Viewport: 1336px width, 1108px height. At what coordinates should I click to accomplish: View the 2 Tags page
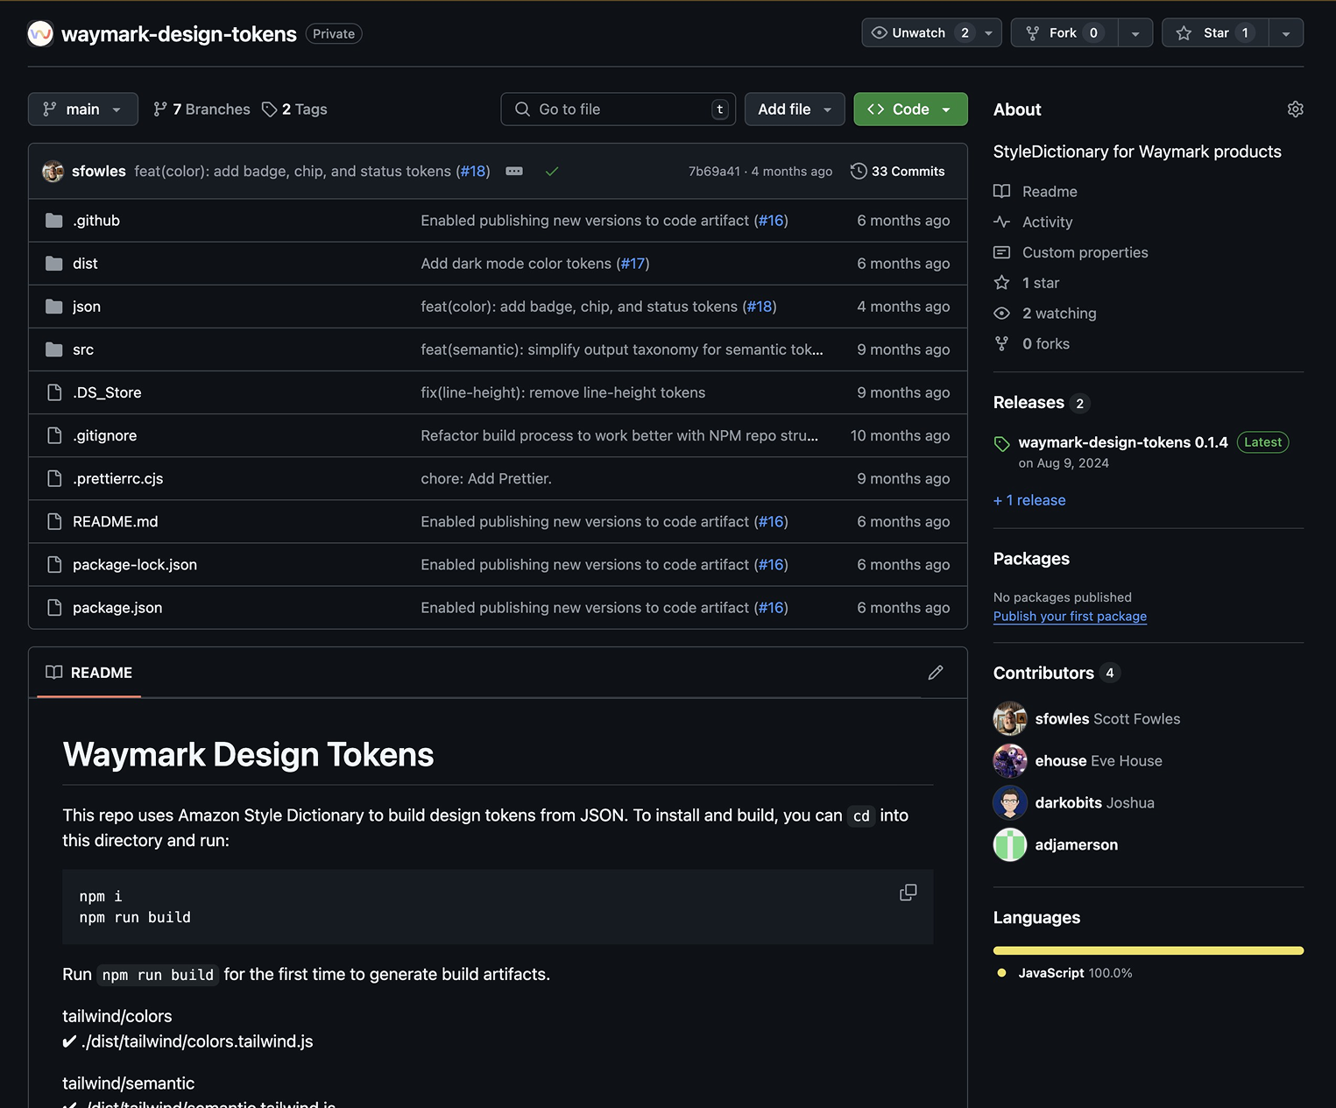[x=294, y=109]
